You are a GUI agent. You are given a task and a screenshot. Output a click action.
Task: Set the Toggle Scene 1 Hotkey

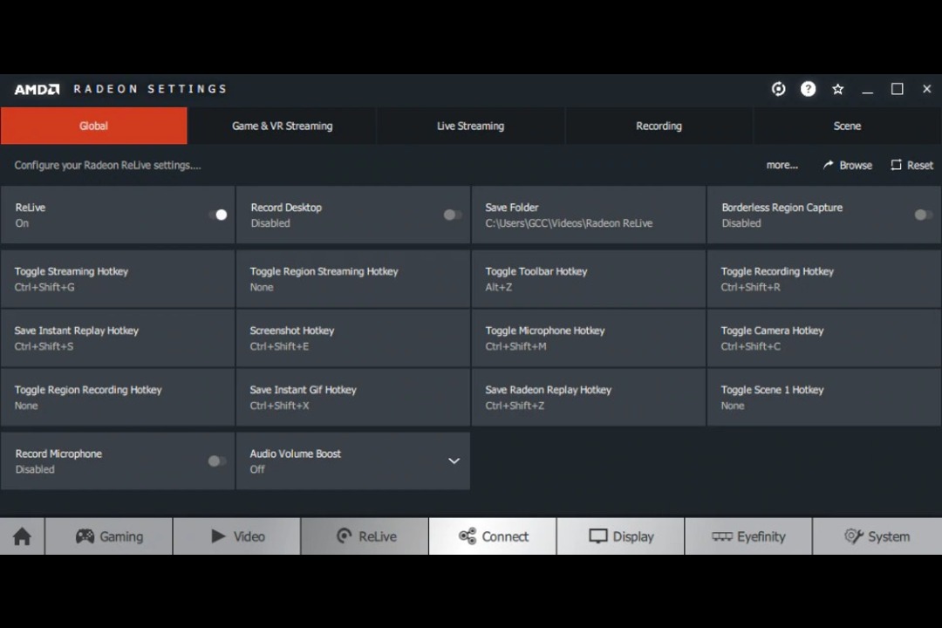pyautogui.click(x=824, y=397)
